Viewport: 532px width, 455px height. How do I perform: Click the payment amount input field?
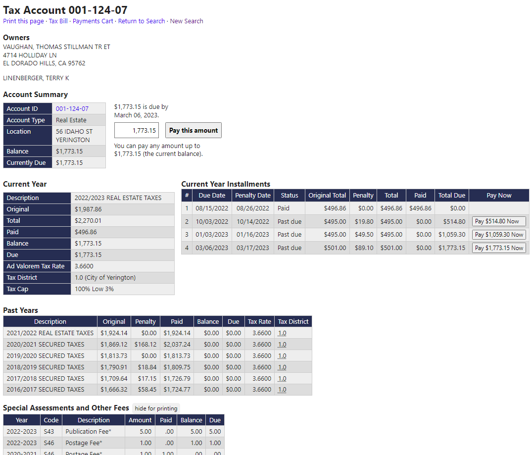[137, 131]
